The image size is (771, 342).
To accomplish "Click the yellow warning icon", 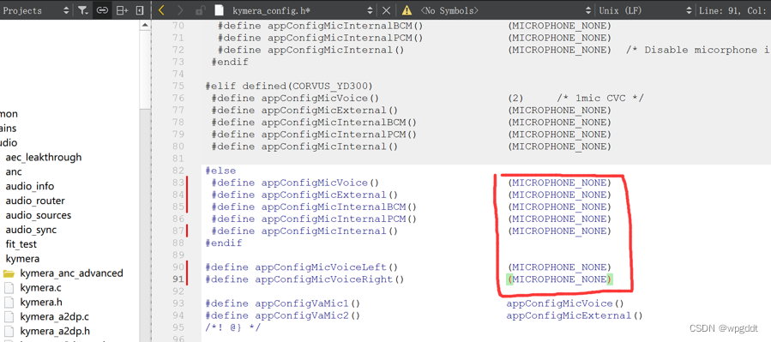I will pos(407,10).
